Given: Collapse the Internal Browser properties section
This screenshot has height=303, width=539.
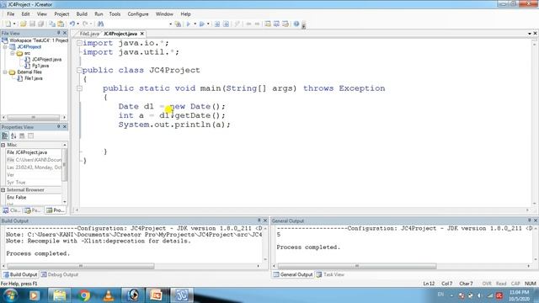Looking at the screenshot, I should click(x=3, y=190).
